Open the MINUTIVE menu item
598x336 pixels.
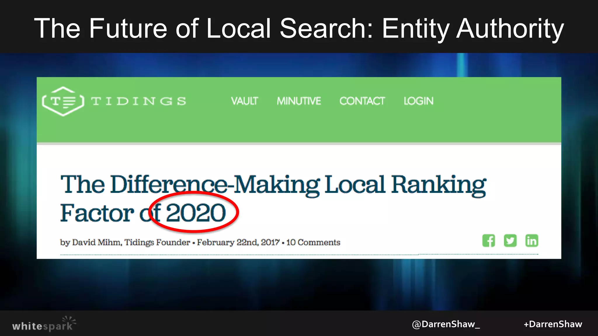[x=299, y=101]
